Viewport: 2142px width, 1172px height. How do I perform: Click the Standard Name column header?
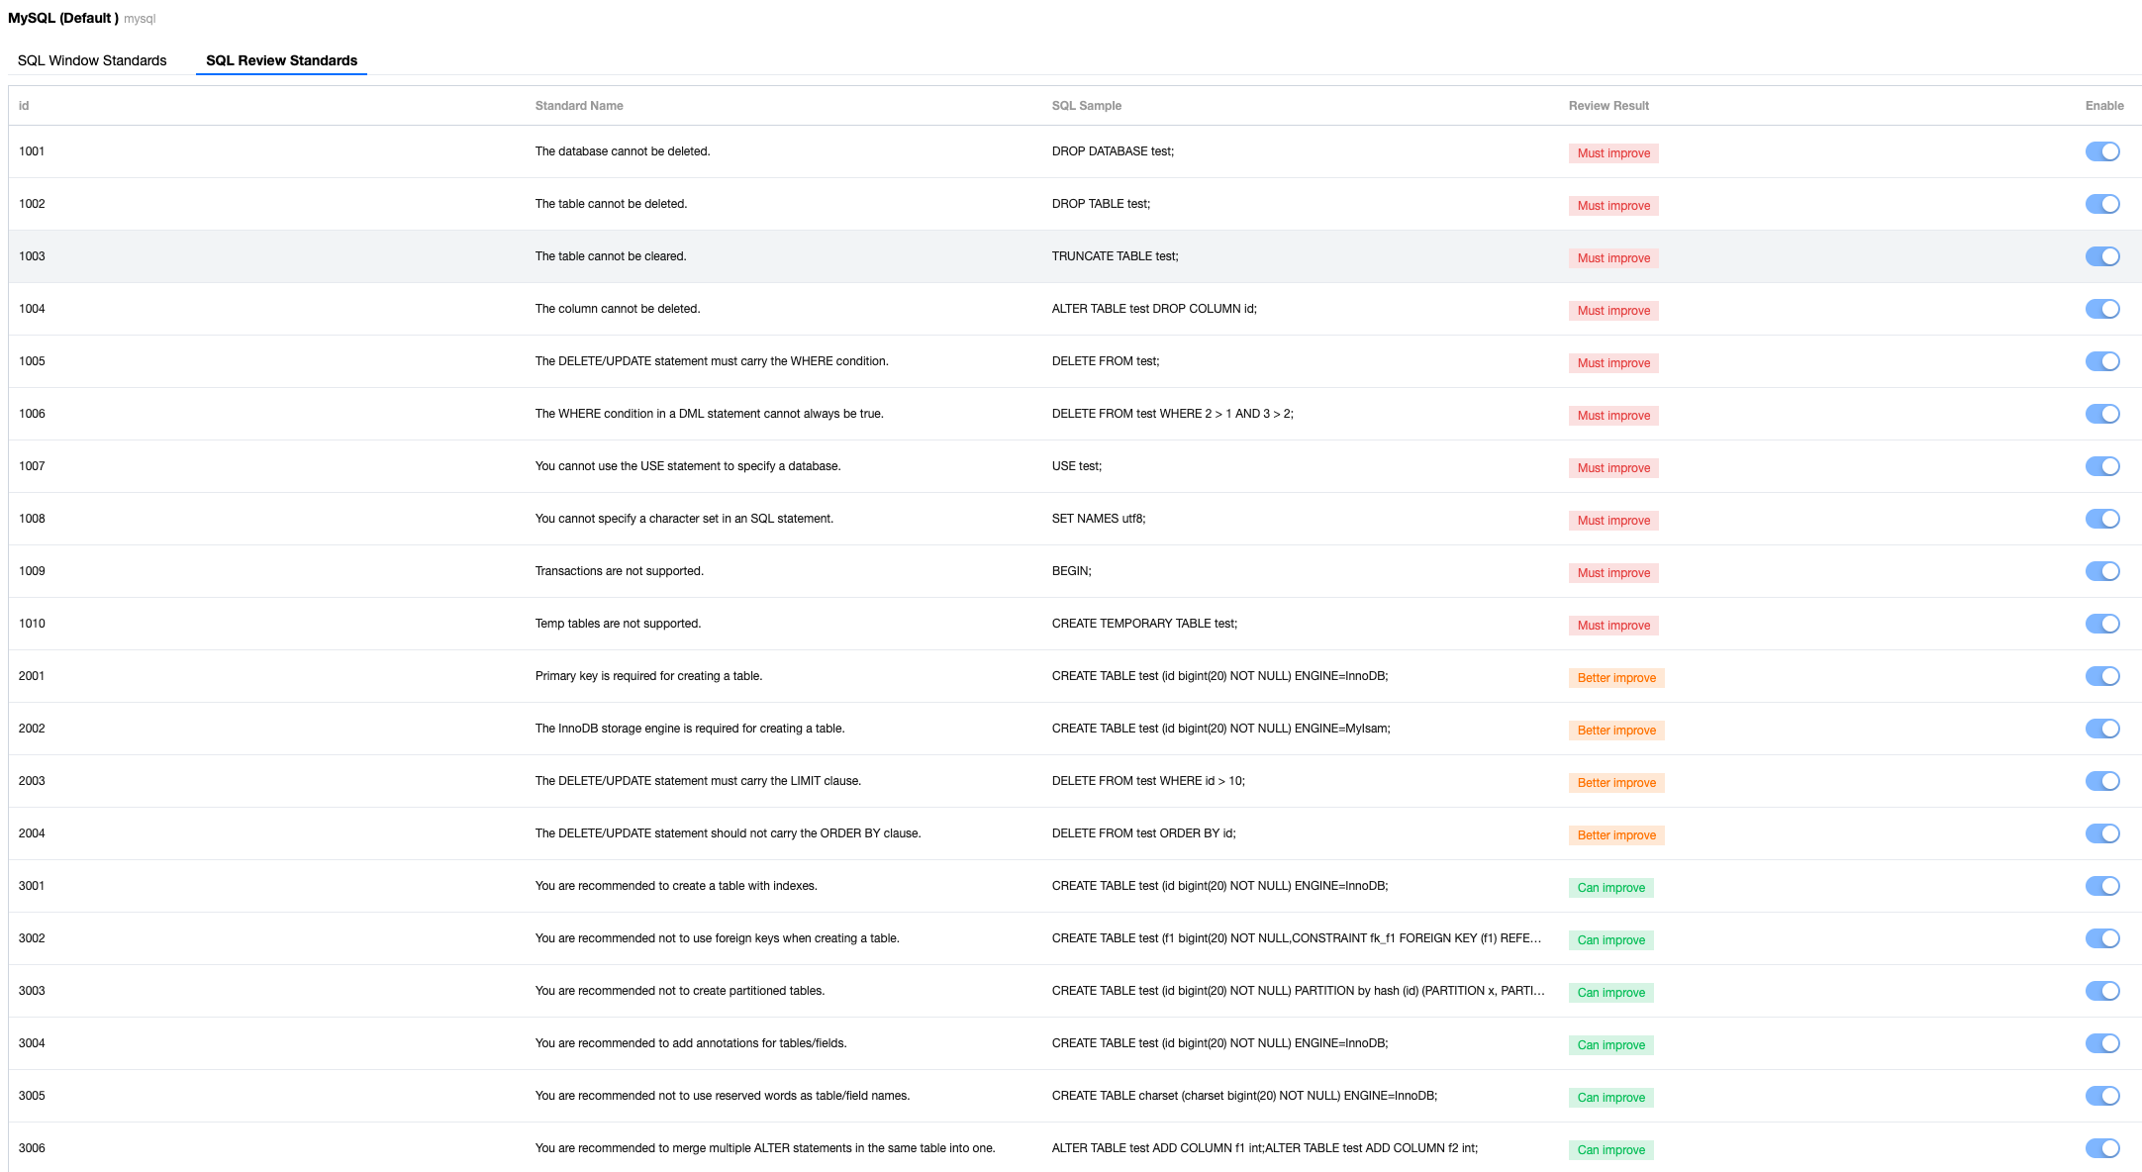pos(579,106)
